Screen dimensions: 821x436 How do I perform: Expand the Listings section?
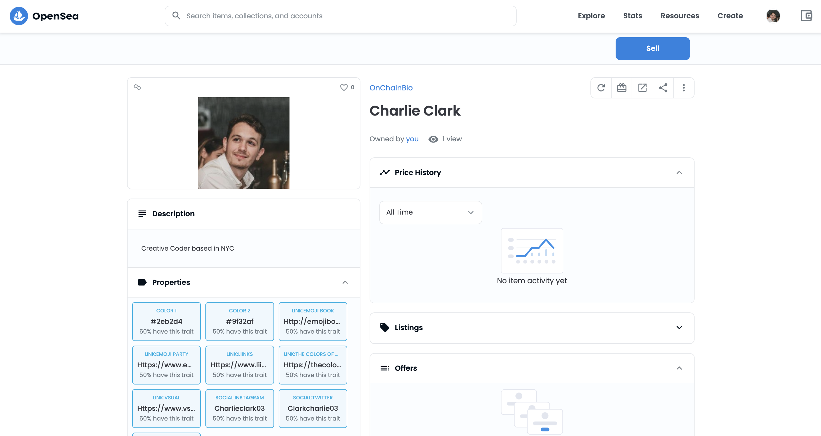click(679, 328)
